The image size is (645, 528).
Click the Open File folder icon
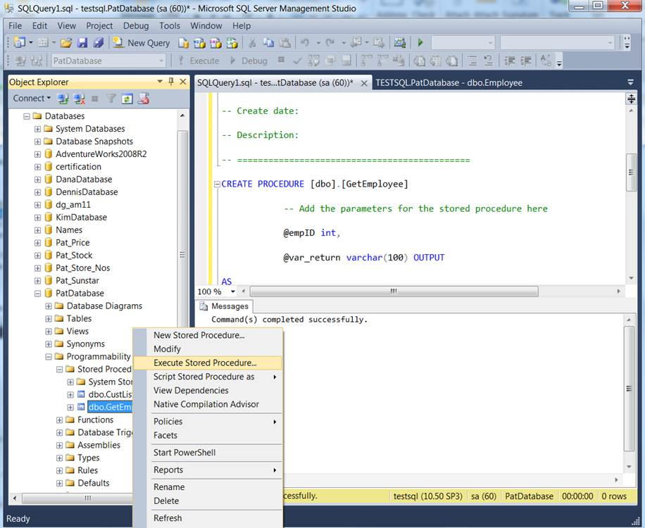(65, 42)
